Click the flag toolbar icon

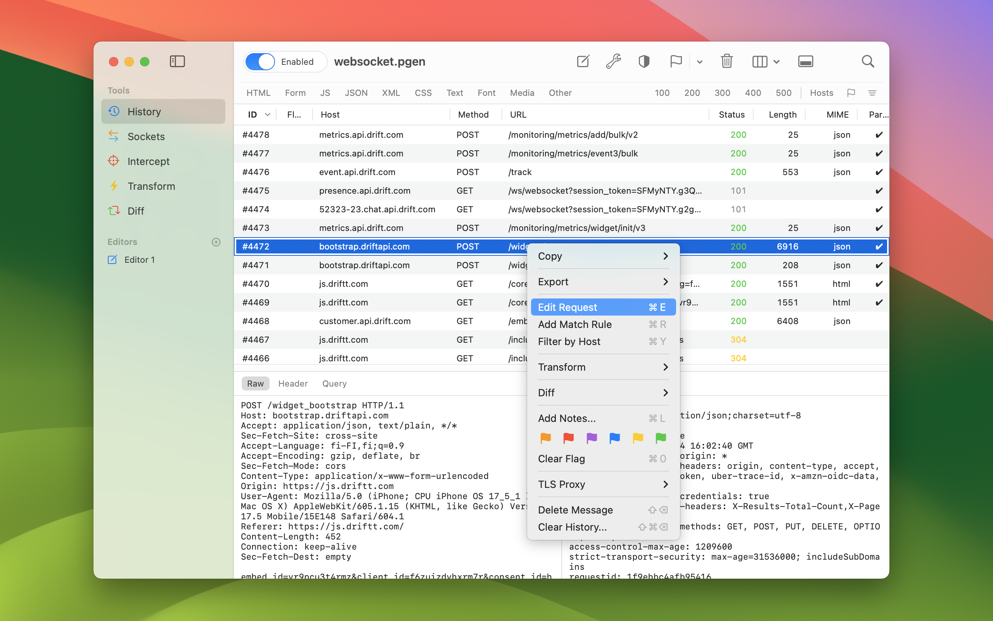point(676,62)
